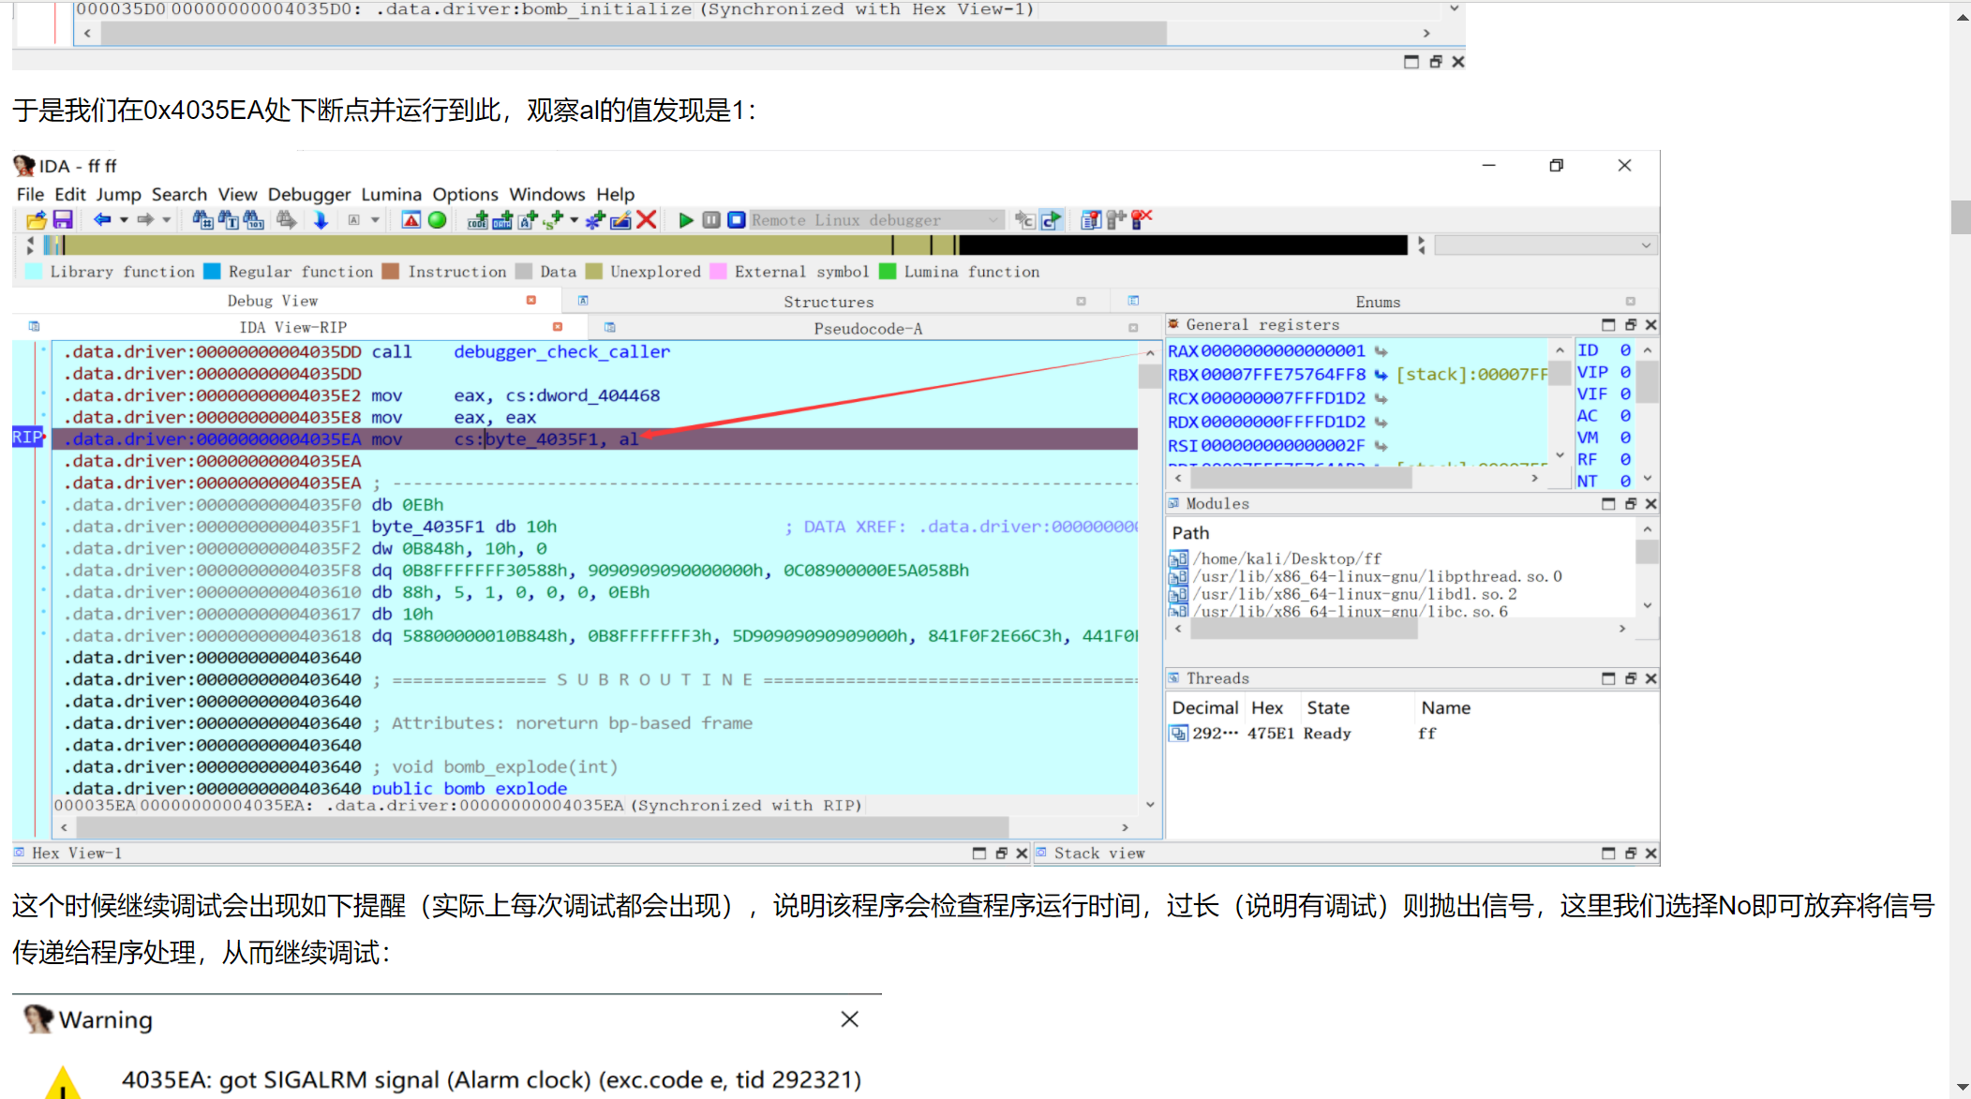Image resolution: width=1971 pixels, height=1099 pixels.
Task: Open the Lumina menu
Action: 391,194
